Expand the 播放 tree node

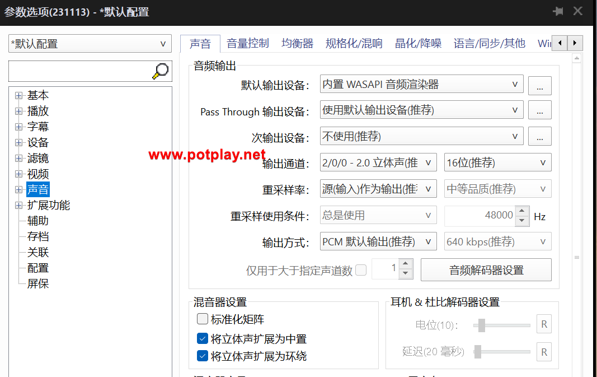point(18,111)
